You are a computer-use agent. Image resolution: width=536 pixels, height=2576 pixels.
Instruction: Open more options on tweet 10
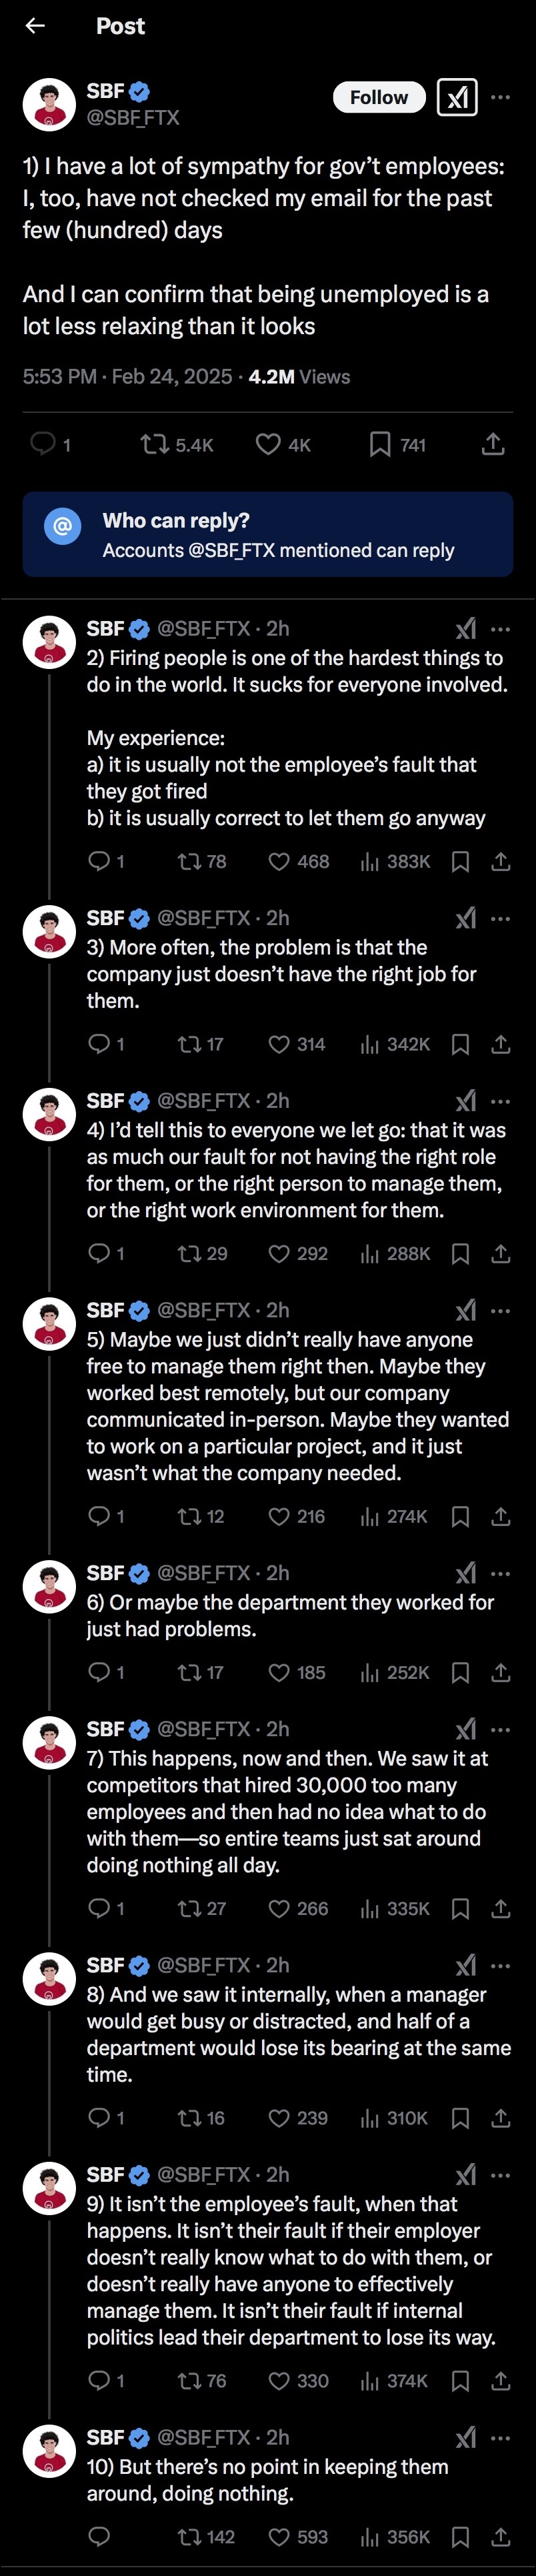point(501,2438)
